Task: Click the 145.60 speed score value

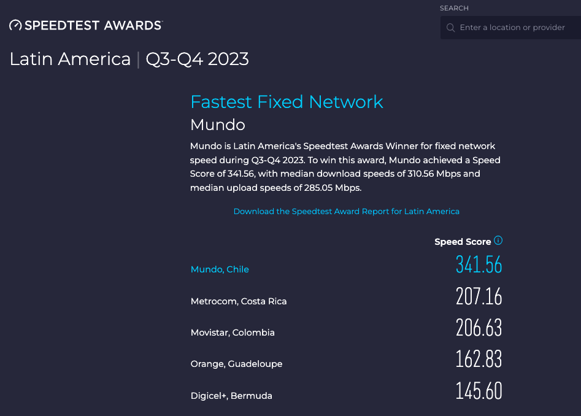Action: click(479, 391)
